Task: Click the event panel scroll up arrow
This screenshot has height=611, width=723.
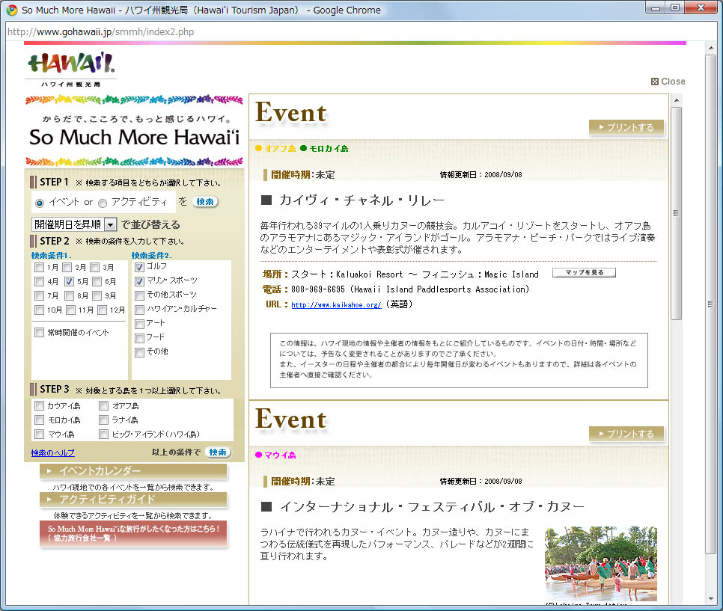Action: click(677, 99)
